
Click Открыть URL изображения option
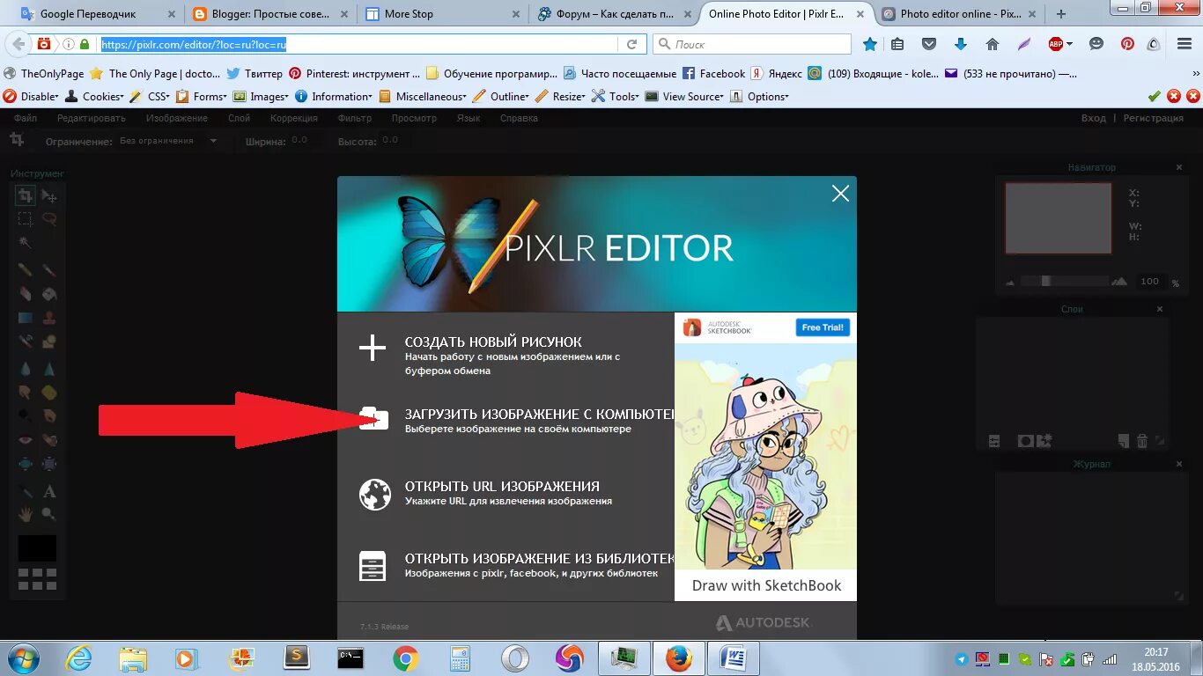pos(502,486)
